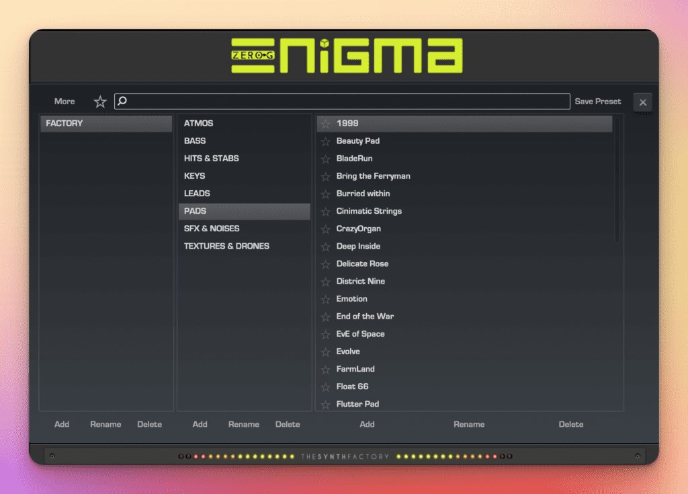The image size is (688, 494).
Task: Load the 1999 preset
Action: 465,124
